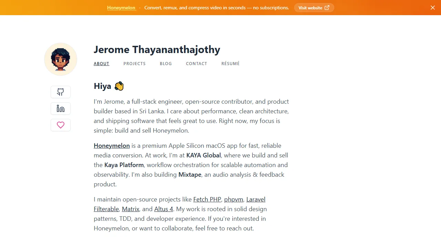441x248 pixels.
Task: Open the phpvm project link
Action: point(234,199)
